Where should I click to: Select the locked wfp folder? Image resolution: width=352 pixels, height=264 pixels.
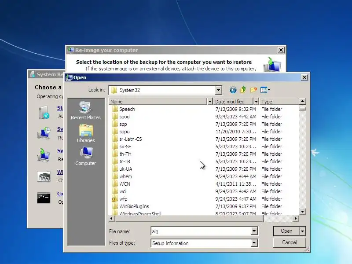pyautogui.click(x=123, y=199)
